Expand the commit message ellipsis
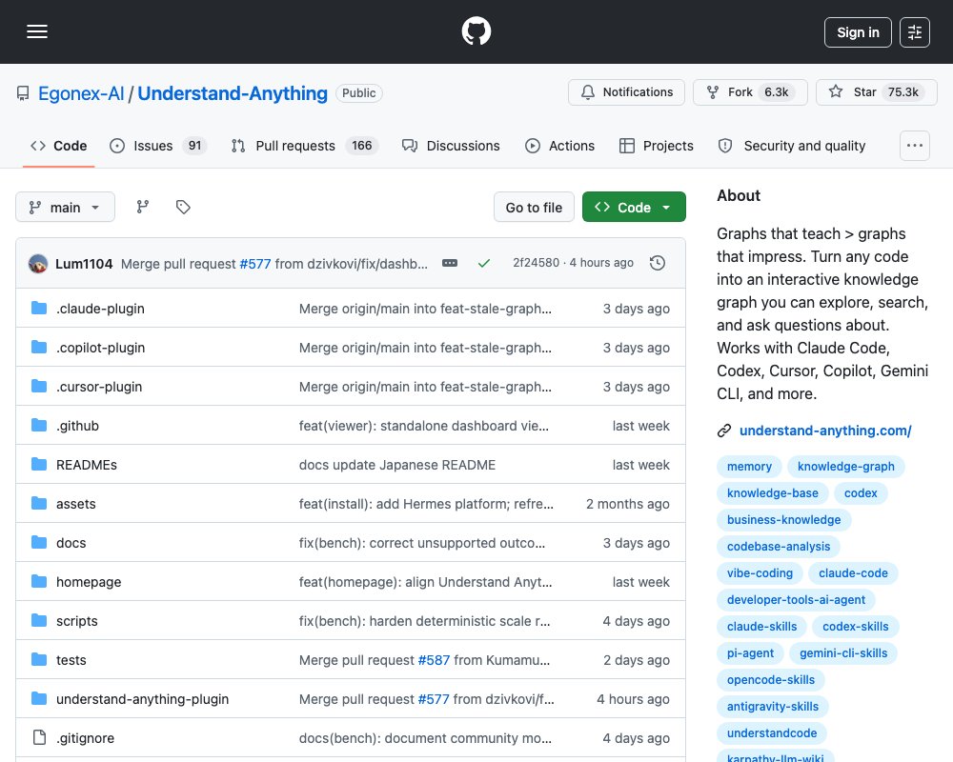This screenshot has width=953, height=762. coord(450,263)
